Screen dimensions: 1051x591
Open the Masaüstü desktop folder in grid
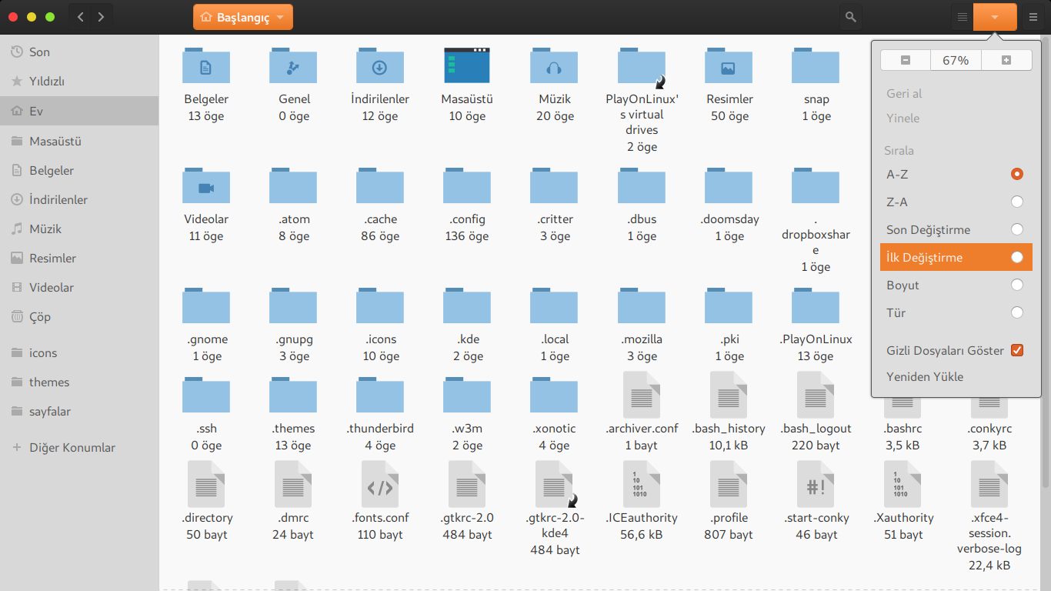(467, 66)
